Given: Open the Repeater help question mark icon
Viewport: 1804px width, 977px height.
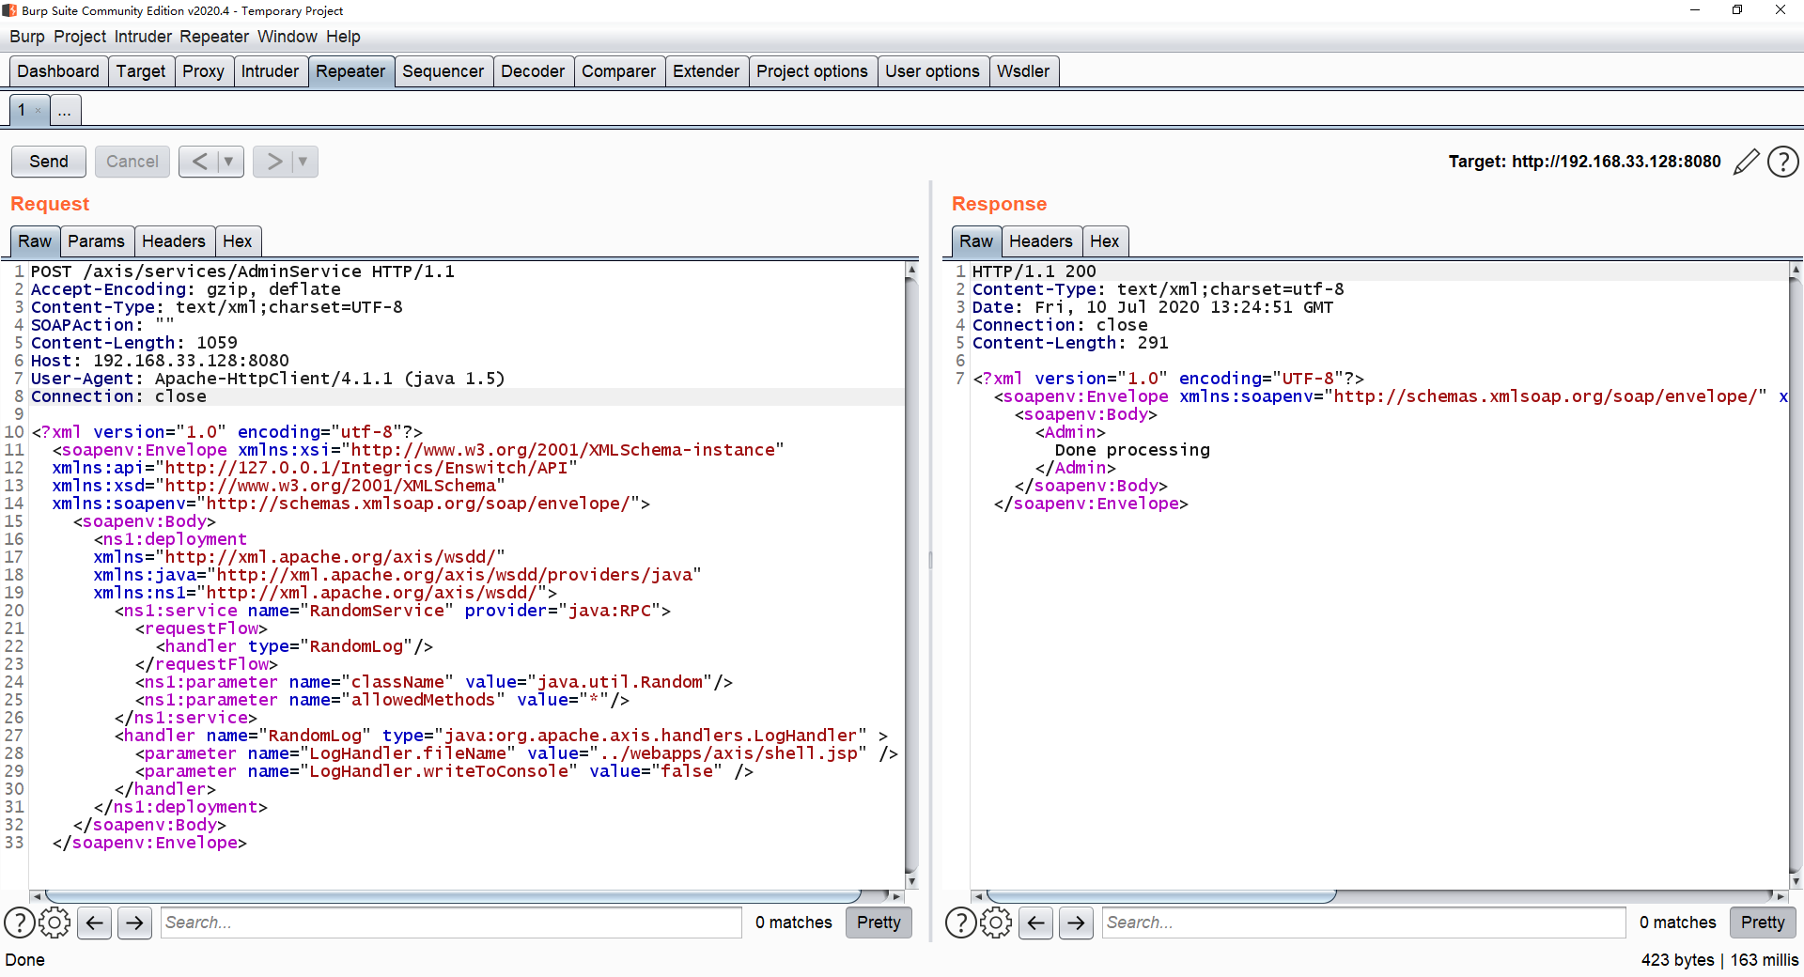Looking at the screenshot, I should (1782, 162).
